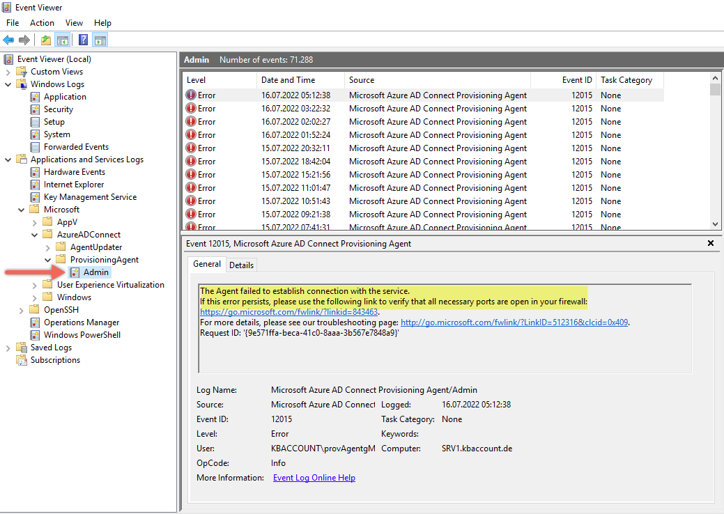The width and height of the screenshot is (724, 514).
Task: Click the Admin log icon under ProvisioningAgent
Action: [x=75, y=272]
